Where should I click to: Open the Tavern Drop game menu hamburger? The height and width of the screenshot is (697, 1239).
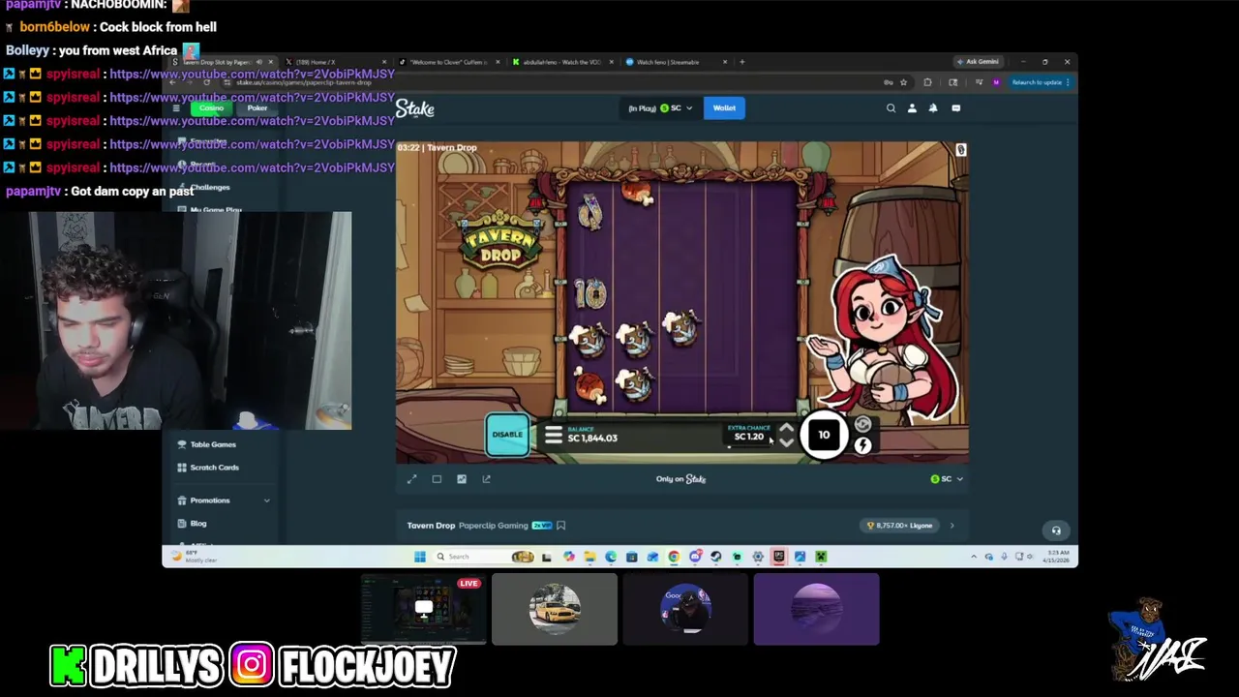554,437
